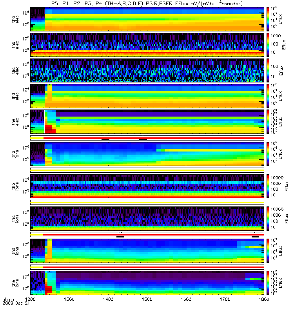Click the thc ions spectrogram panel
Viewport: 294px width, 314px height.
147,219
